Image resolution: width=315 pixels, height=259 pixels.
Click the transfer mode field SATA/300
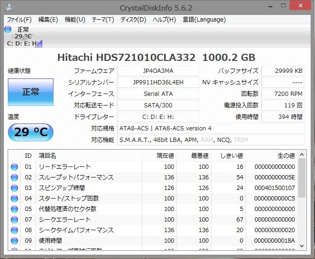tap(158, 106)
